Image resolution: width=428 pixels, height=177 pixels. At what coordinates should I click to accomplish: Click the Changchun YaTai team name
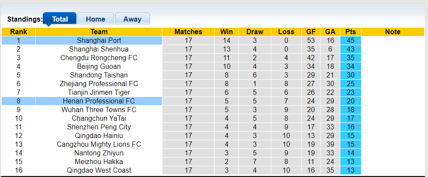point(99,118)
